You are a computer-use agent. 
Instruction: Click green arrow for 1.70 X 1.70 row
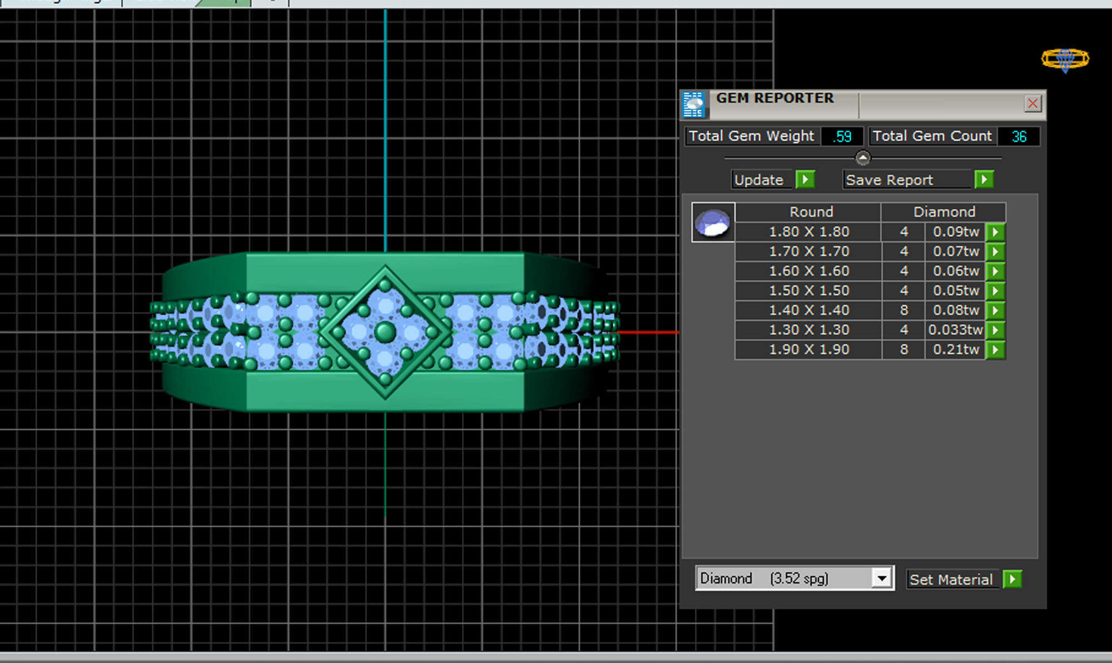(995, 251)
